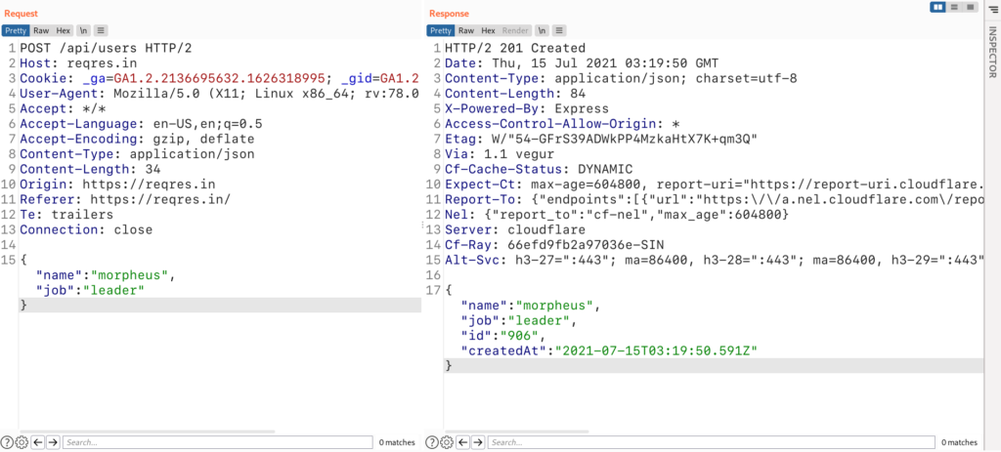The height and width of the screenshot is (452, 1001).
Task: Select top-bottom stacked layout icon
Action: pos(954,7)
